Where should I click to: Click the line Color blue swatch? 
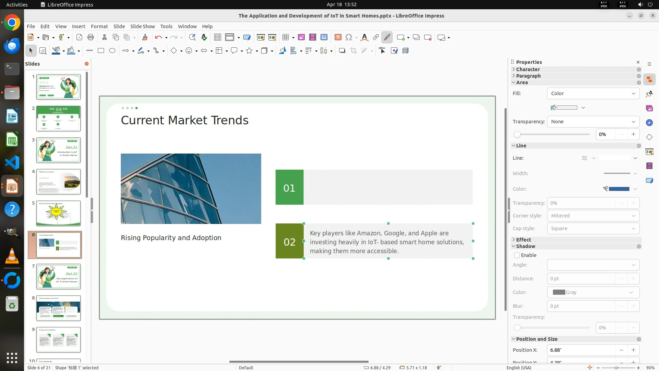point(619,189)
